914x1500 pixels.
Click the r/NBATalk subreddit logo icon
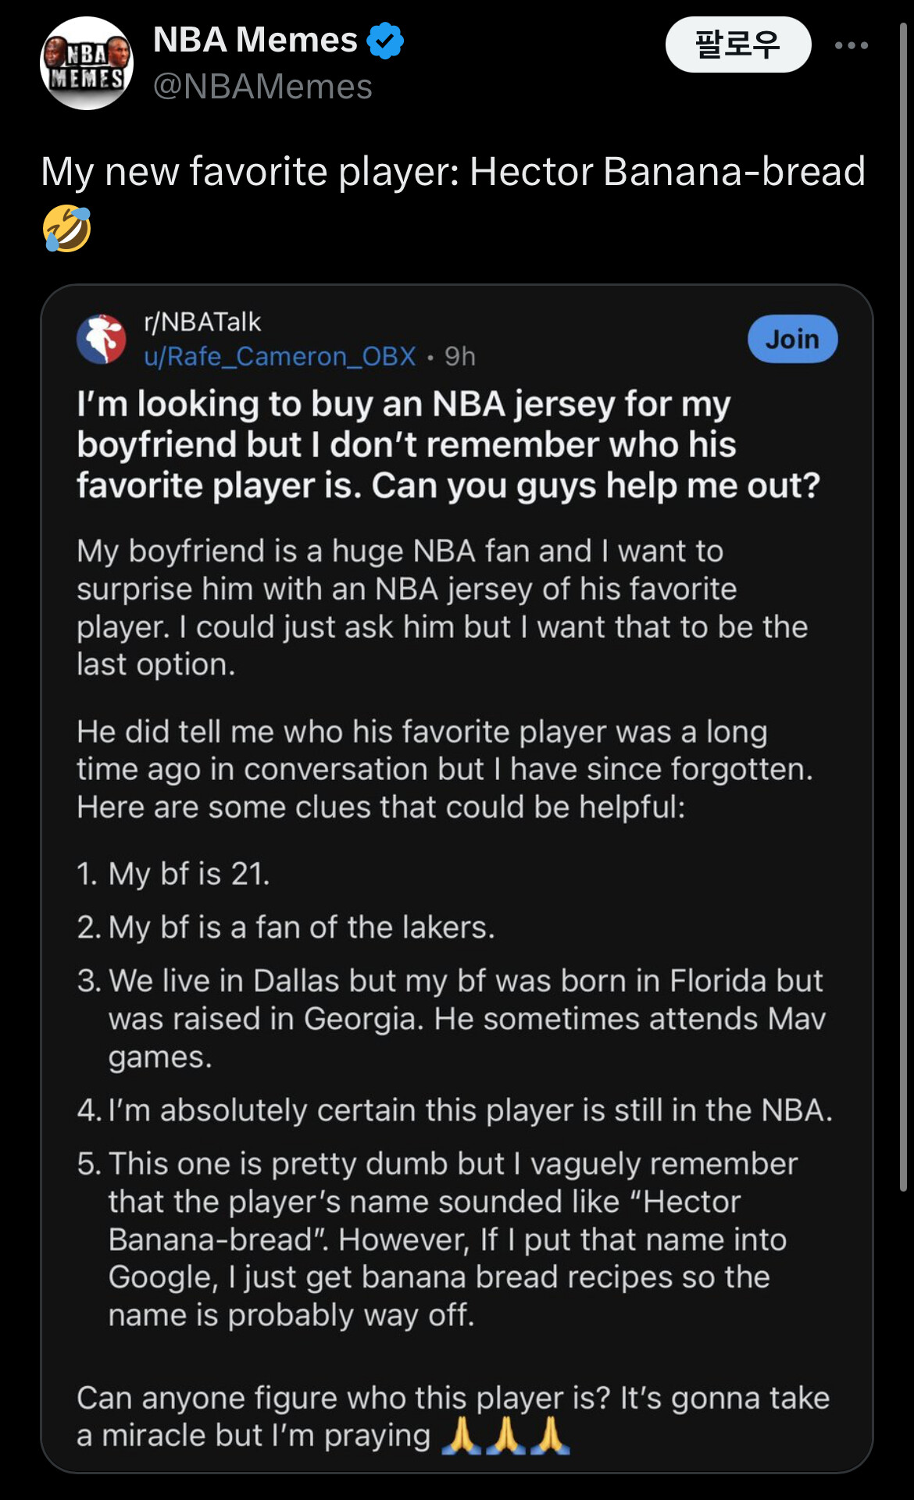pos(102,339)
